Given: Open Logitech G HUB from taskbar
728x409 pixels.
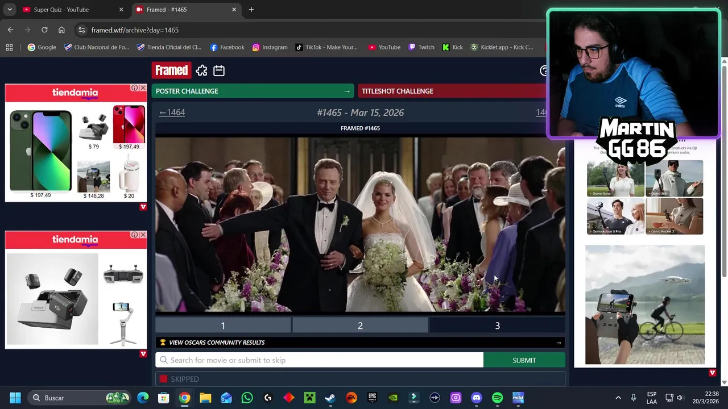Looking at the screenshot, I should tap(268, 398).
